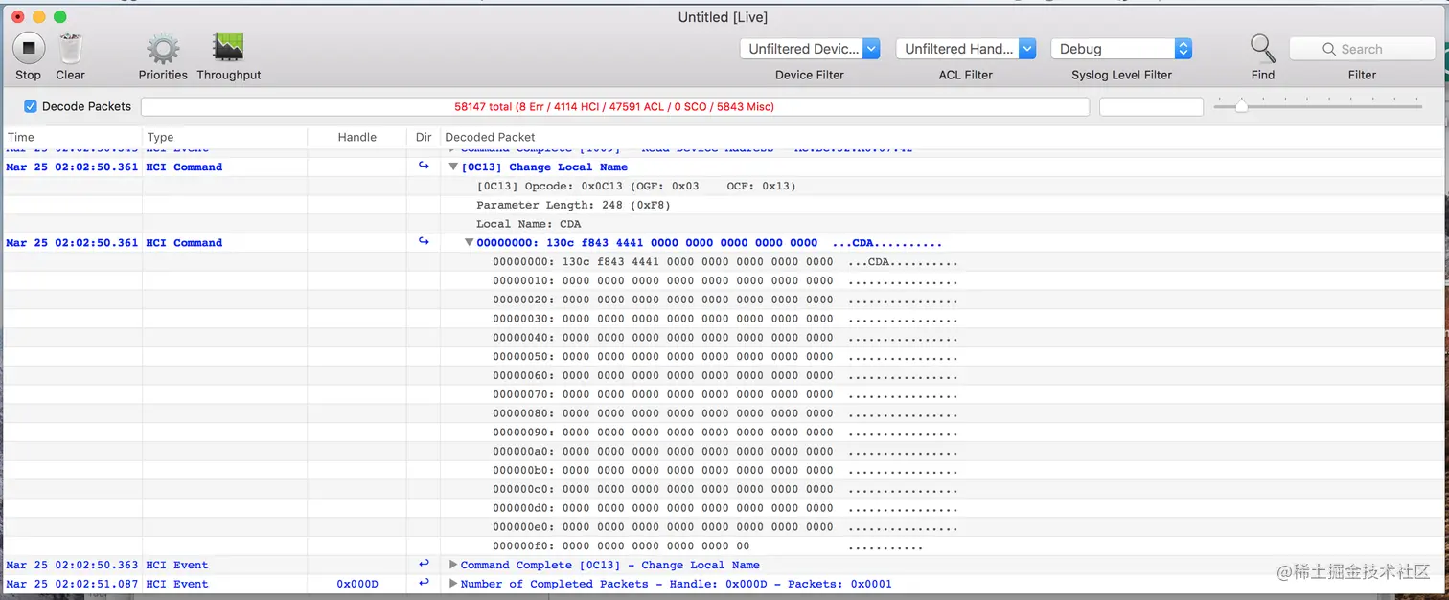Select the Local Name: CDA line
1449x600 pixels.
(x=529, y=224)
